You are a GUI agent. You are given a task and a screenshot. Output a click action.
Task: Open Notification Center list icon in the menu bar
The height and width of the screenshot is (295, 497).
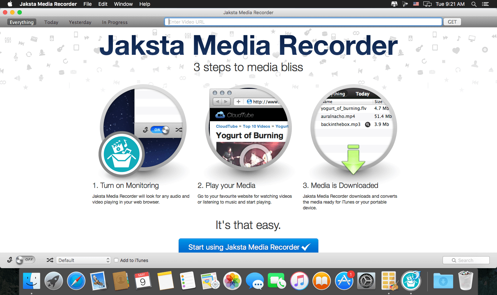[x=485, y=4]
